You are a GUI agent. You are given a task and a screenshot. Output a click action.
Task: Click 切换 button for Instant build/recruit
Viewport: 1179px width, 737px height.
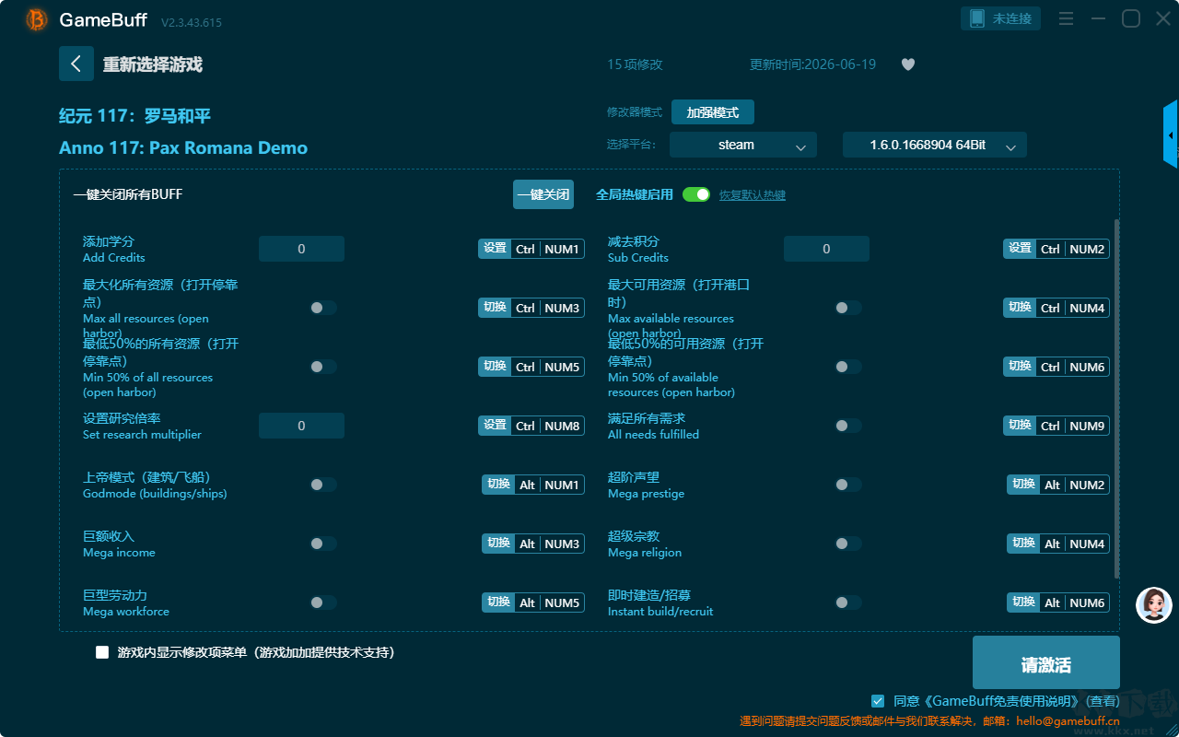coord(1023,602)
